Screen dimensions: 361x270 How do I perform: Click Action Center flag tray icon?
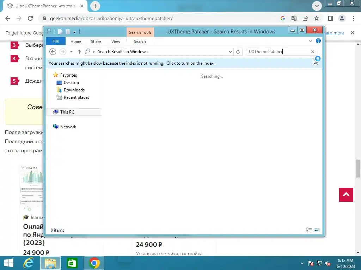[x=311, y=263]
